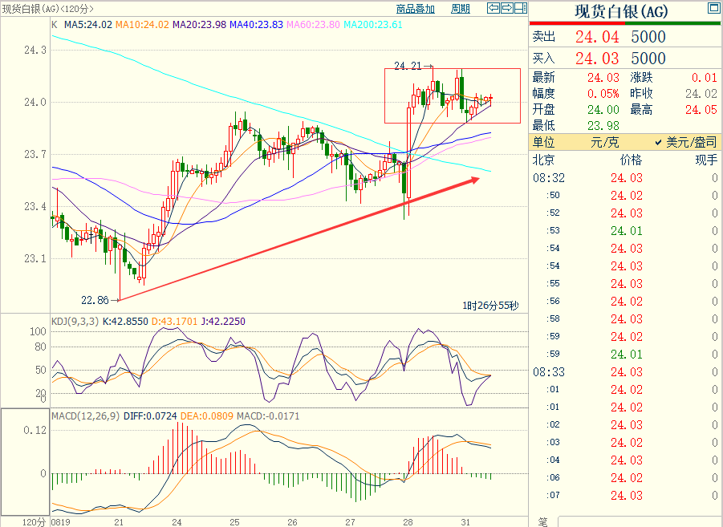The image size is (723, 527).
Task: Toggle the side panel layout icon
Action: 521,8
